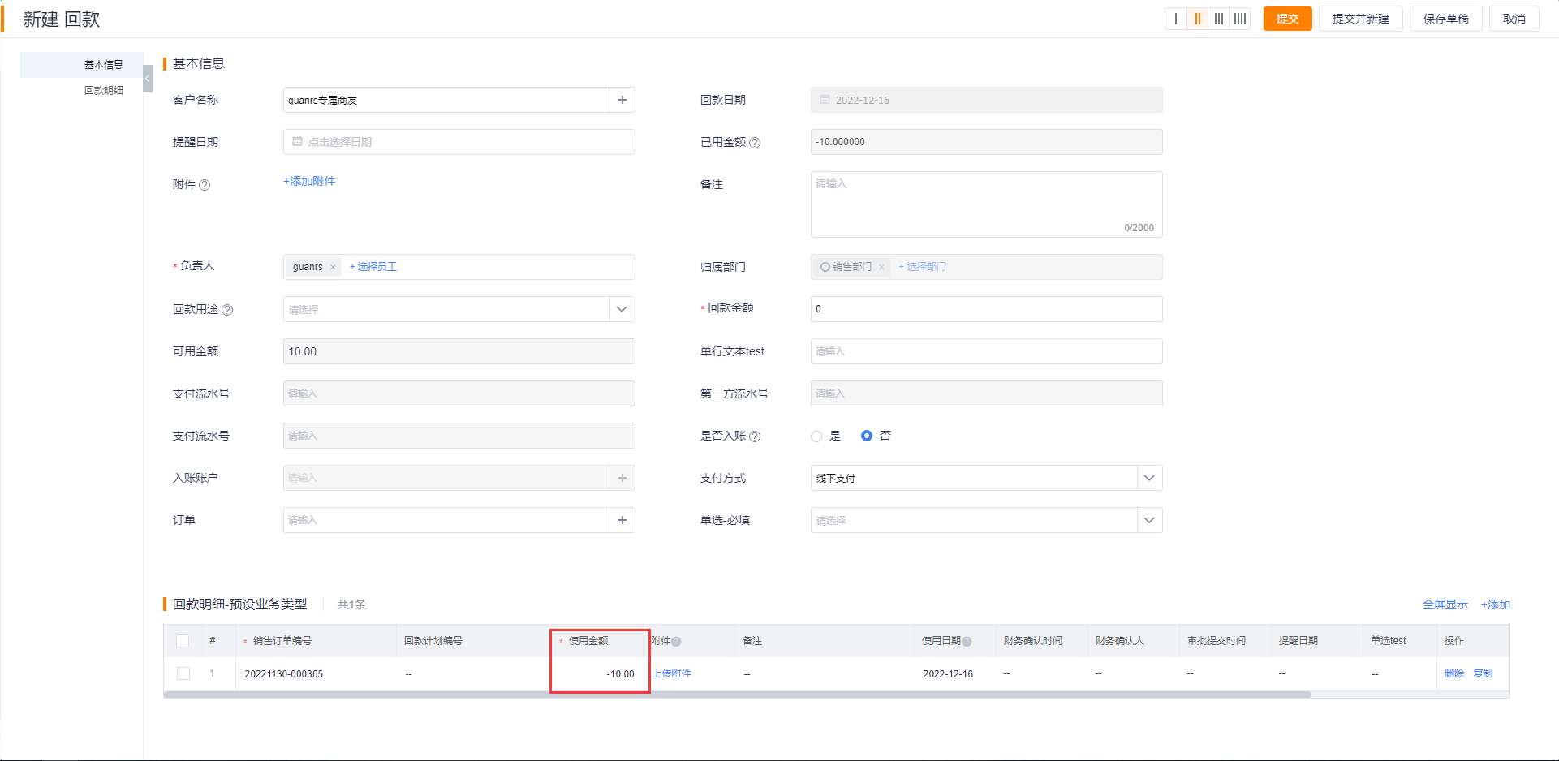Remove 销售部门 tag from 归属部门
This screenshot has height=761, width=1559.
pos(881,267)
